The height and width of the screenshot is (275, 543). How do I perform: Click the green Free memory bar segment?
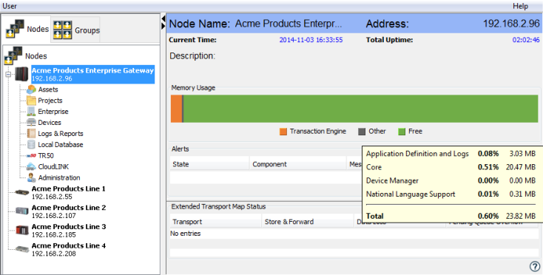pyautogui.click(x=360, y=109)
